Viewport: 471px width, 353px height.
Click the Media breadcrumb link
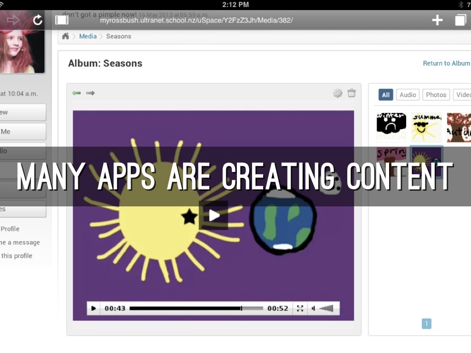88,36
